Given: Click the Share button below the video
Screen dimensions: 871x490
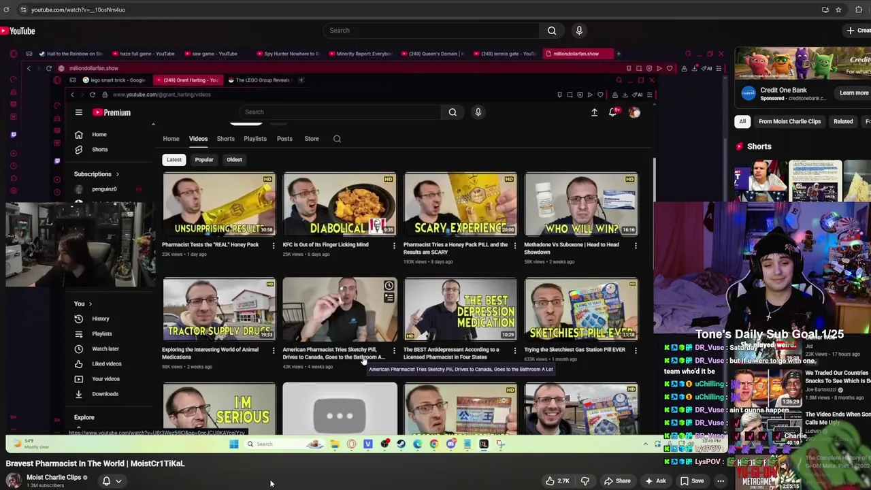Looking at the screenshot, I should [617, 481].
